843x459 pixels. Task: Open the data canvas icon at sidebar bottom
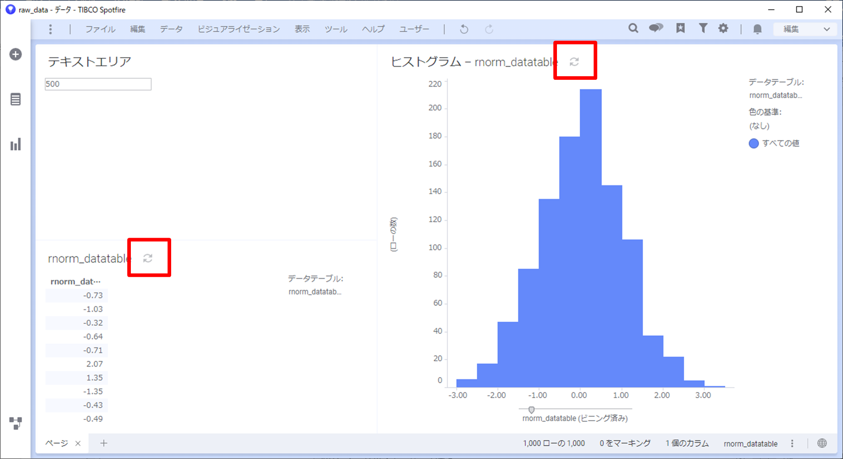[16, 423]
